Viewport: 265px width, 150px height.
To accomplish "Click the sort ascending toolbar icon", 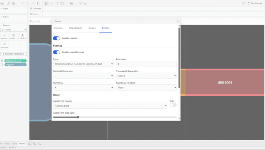I will (x=28, y=3).
